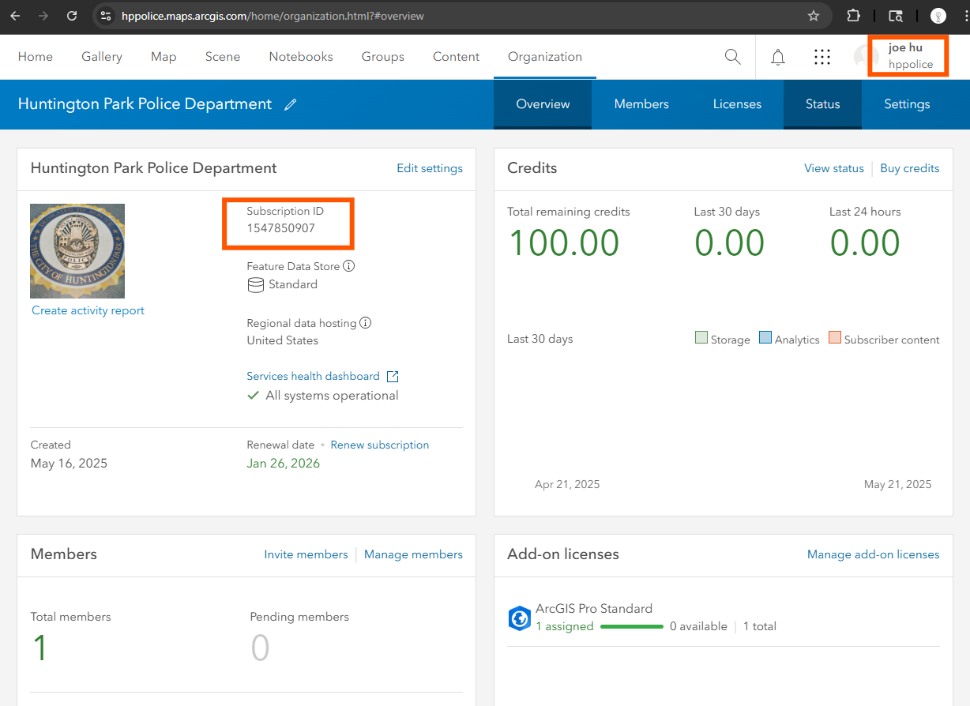Show Regional data hosting info tooltip
Image resolution: width=970 pixels, height=706 pixels.
pyautogui.click(x=365, y=323)
